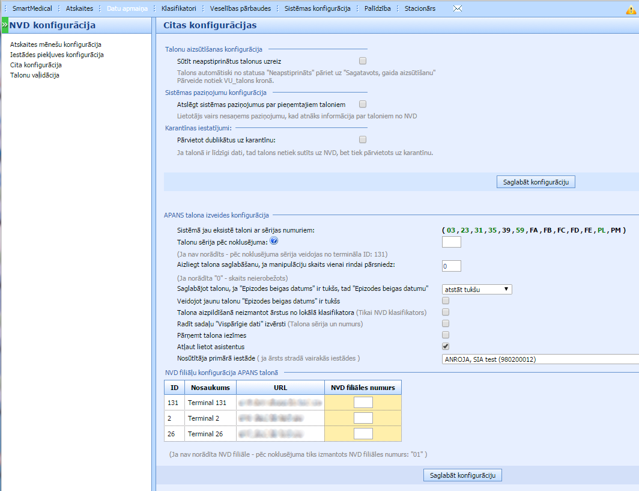Click the upper Saglabāt konfigurāciju button
The height and width of the screenshot is (491, 639).
pyautogui.click(x=536, y=181)
